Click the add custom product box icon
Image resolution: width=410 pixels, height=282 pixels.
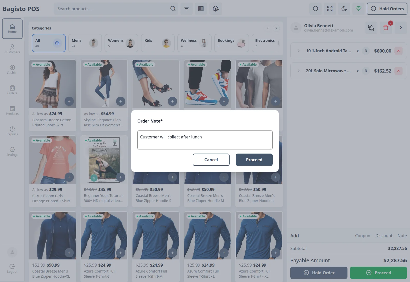216,9
